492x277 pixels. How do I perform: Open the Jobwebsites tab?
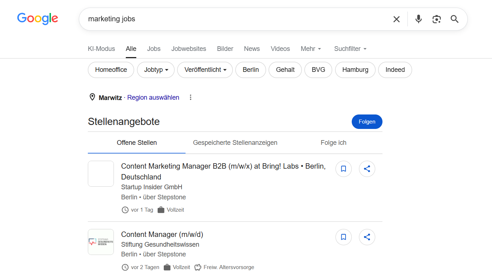(x=189, y=49)
